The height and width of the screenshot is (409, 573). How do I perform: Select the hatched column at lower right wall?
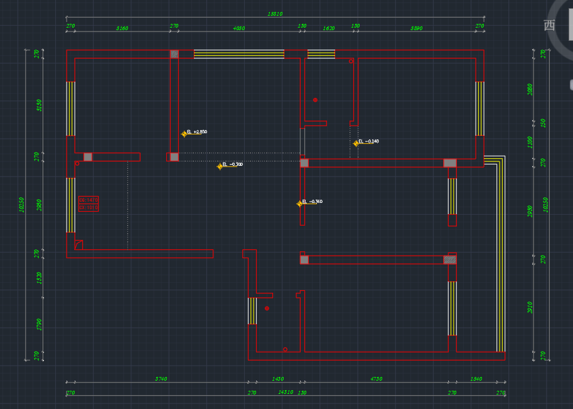(450, 259)
